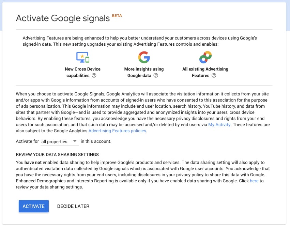Viewport: 290px width, 227px height.
Task: Open the My Activity link
Action: click(219, 124)
